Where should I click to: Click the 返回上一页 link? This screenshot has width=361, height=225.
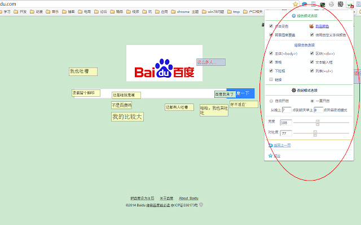pyautogui.click(x=282, y=145)
